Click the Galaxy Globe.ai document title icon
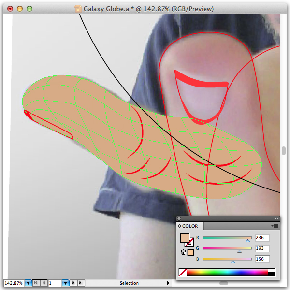Viewport: 290px width, 290px height. pyautogui.click(x=78, y=9)
